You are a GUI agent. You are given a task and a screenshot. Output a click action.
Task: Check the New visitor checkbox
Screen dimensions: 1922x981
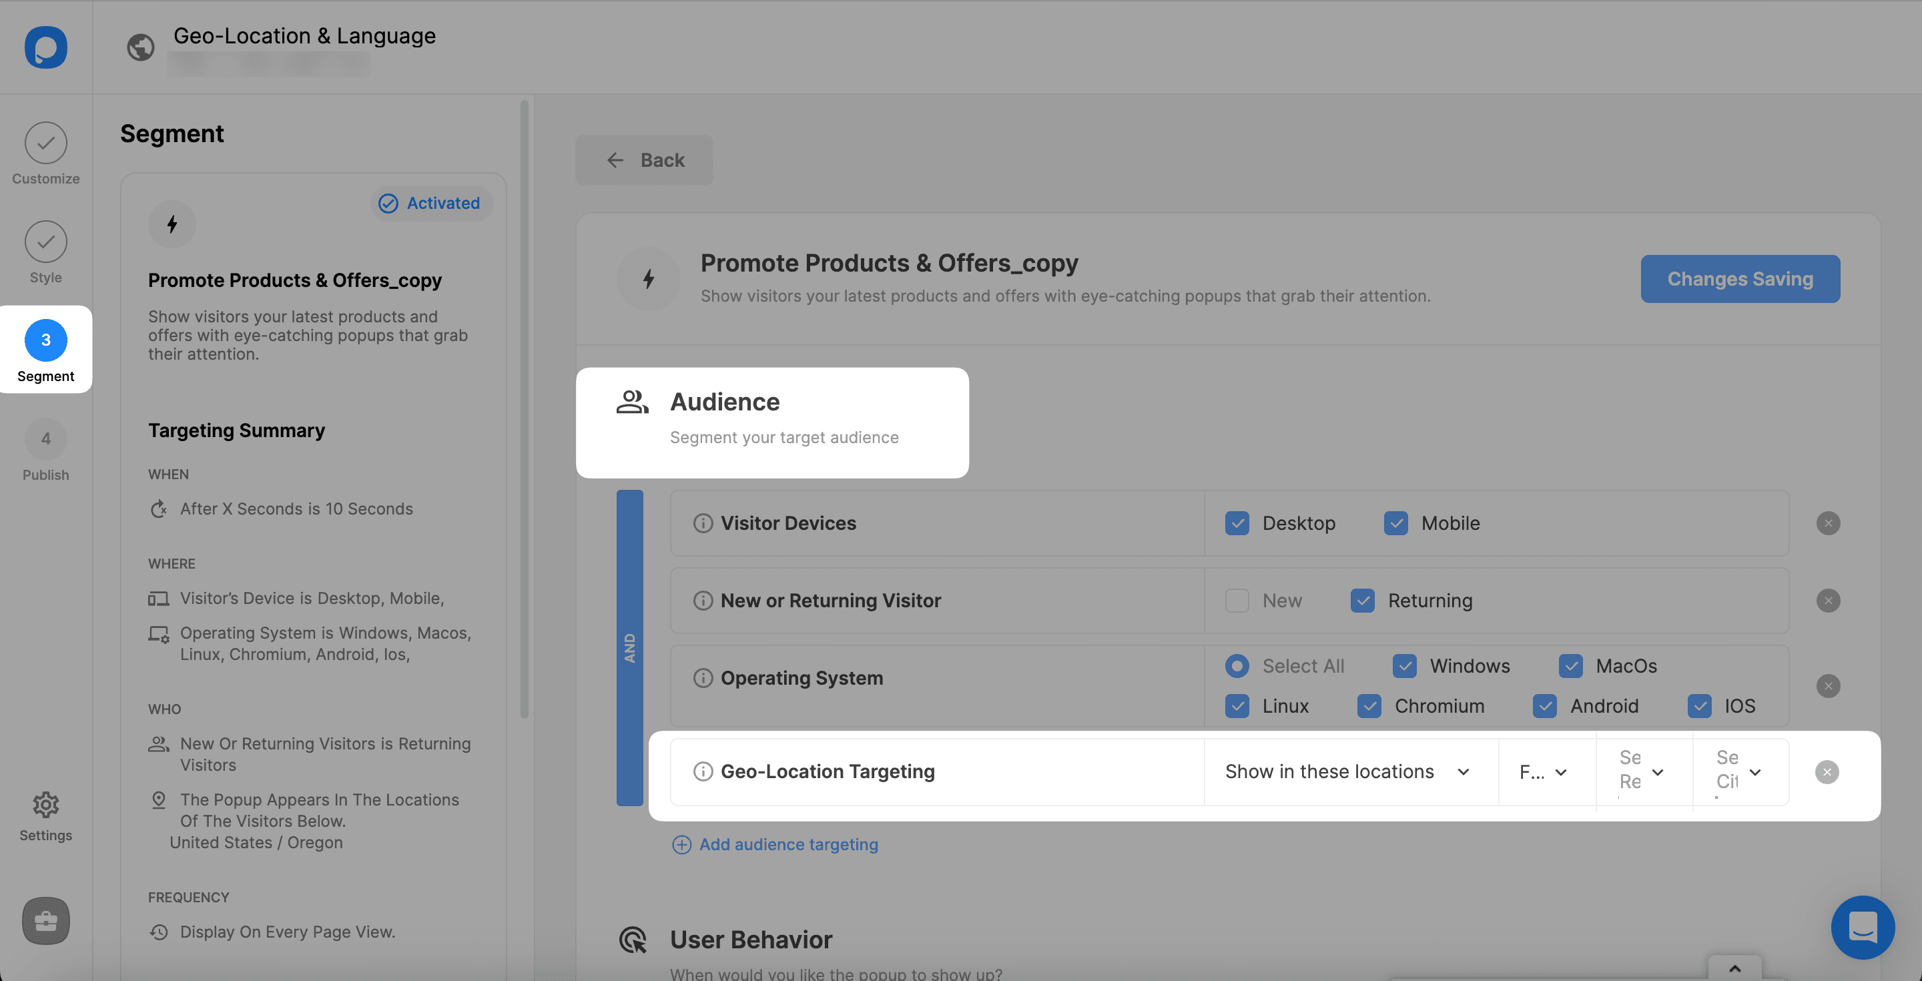(x=1237, y=601)
